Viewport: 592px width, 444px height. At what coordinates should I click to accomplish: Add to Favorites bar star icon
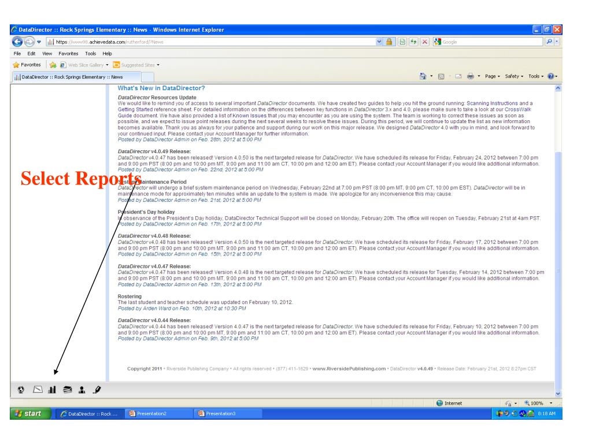pyautogui.click(x=53, y=65)
